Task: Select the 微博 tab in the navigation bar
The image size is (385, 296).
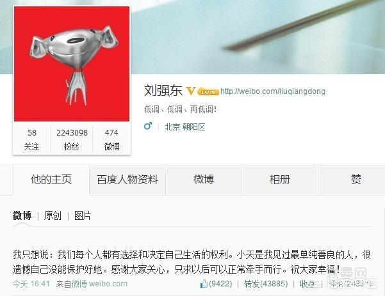Action: (204, 180)
